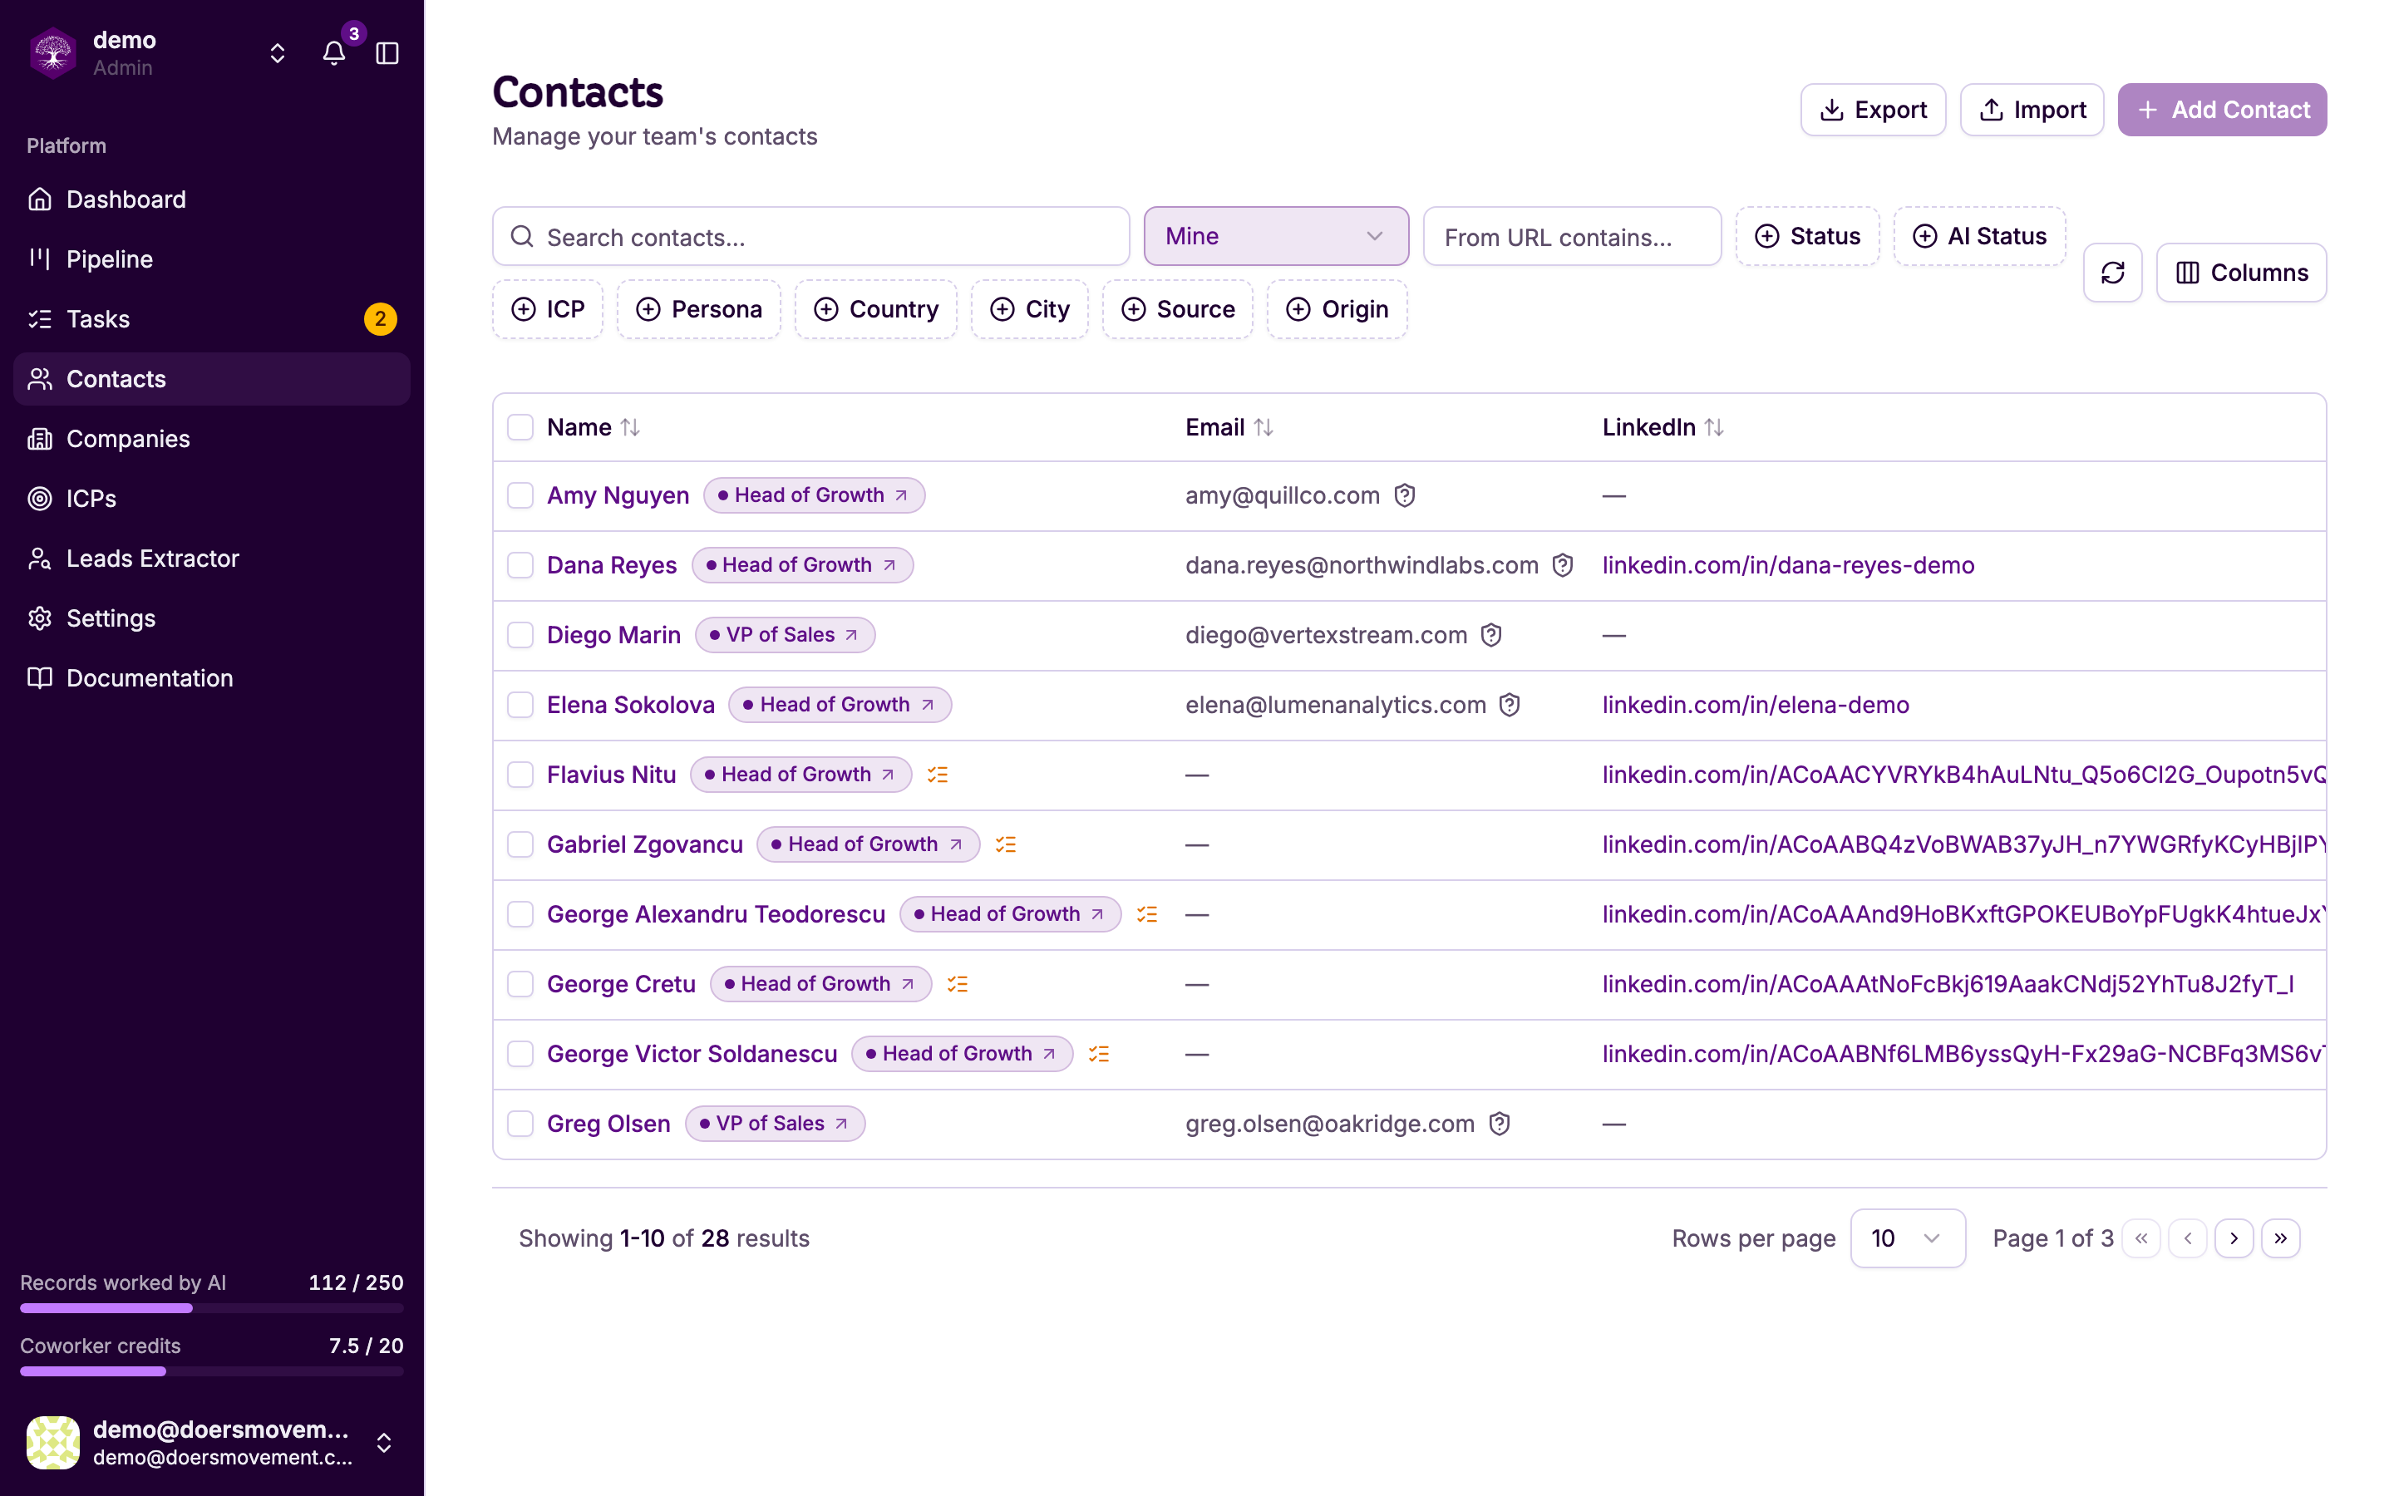Screen dimensions: 2394x1496
Task: Open the Status filter
Action: pos(1807,237)
